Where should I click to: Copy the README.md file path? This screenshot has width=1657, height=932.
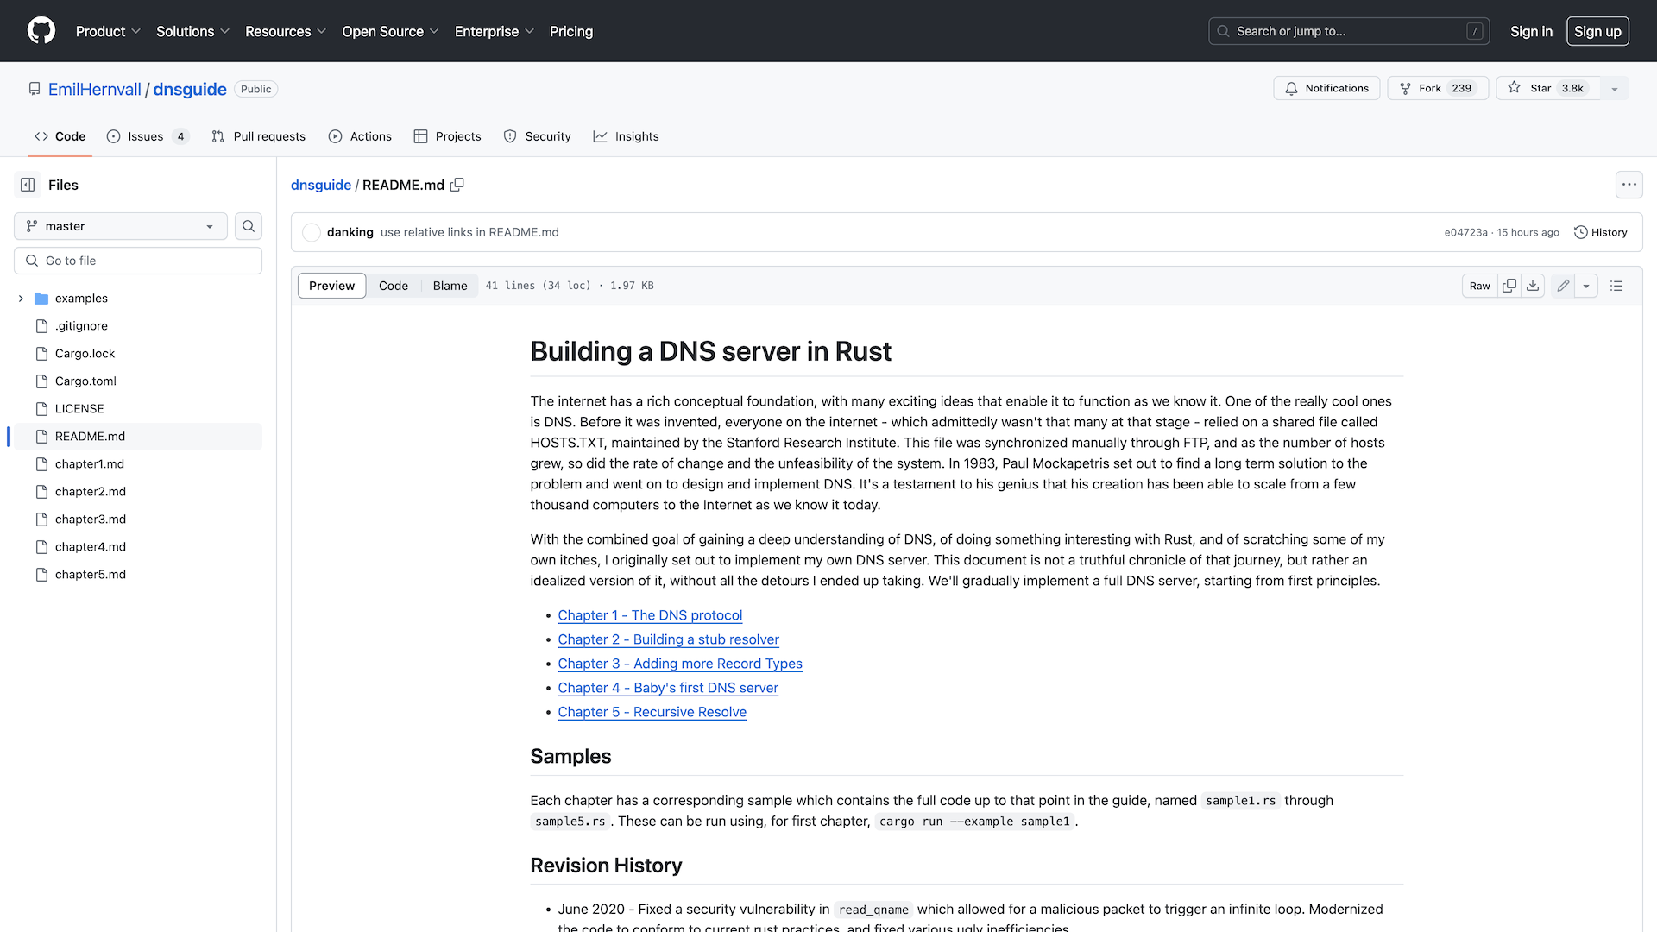pos(457,185)
